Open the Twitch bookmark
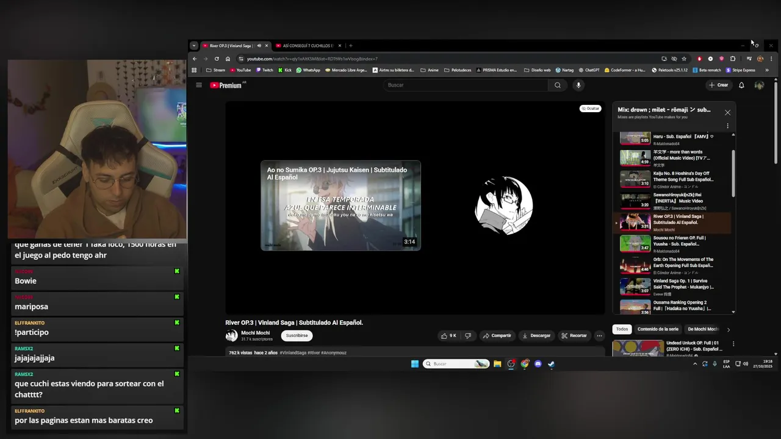 click(x=265, y=70)
